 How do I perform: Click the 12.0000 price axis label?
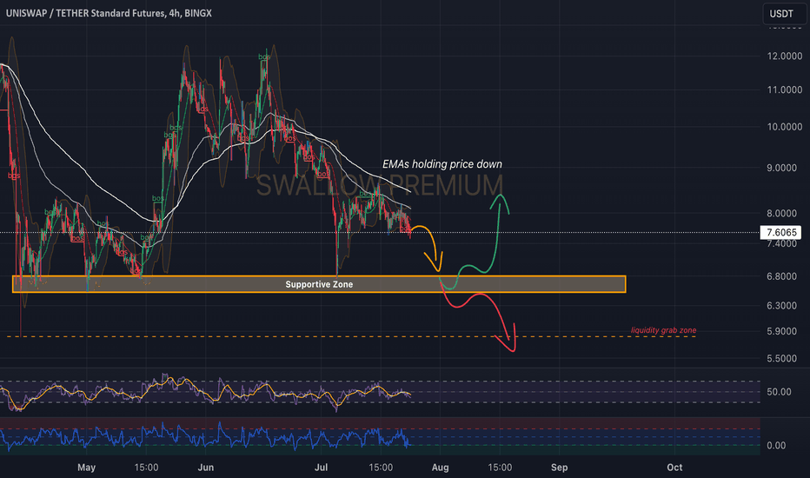tap(785, 56)
